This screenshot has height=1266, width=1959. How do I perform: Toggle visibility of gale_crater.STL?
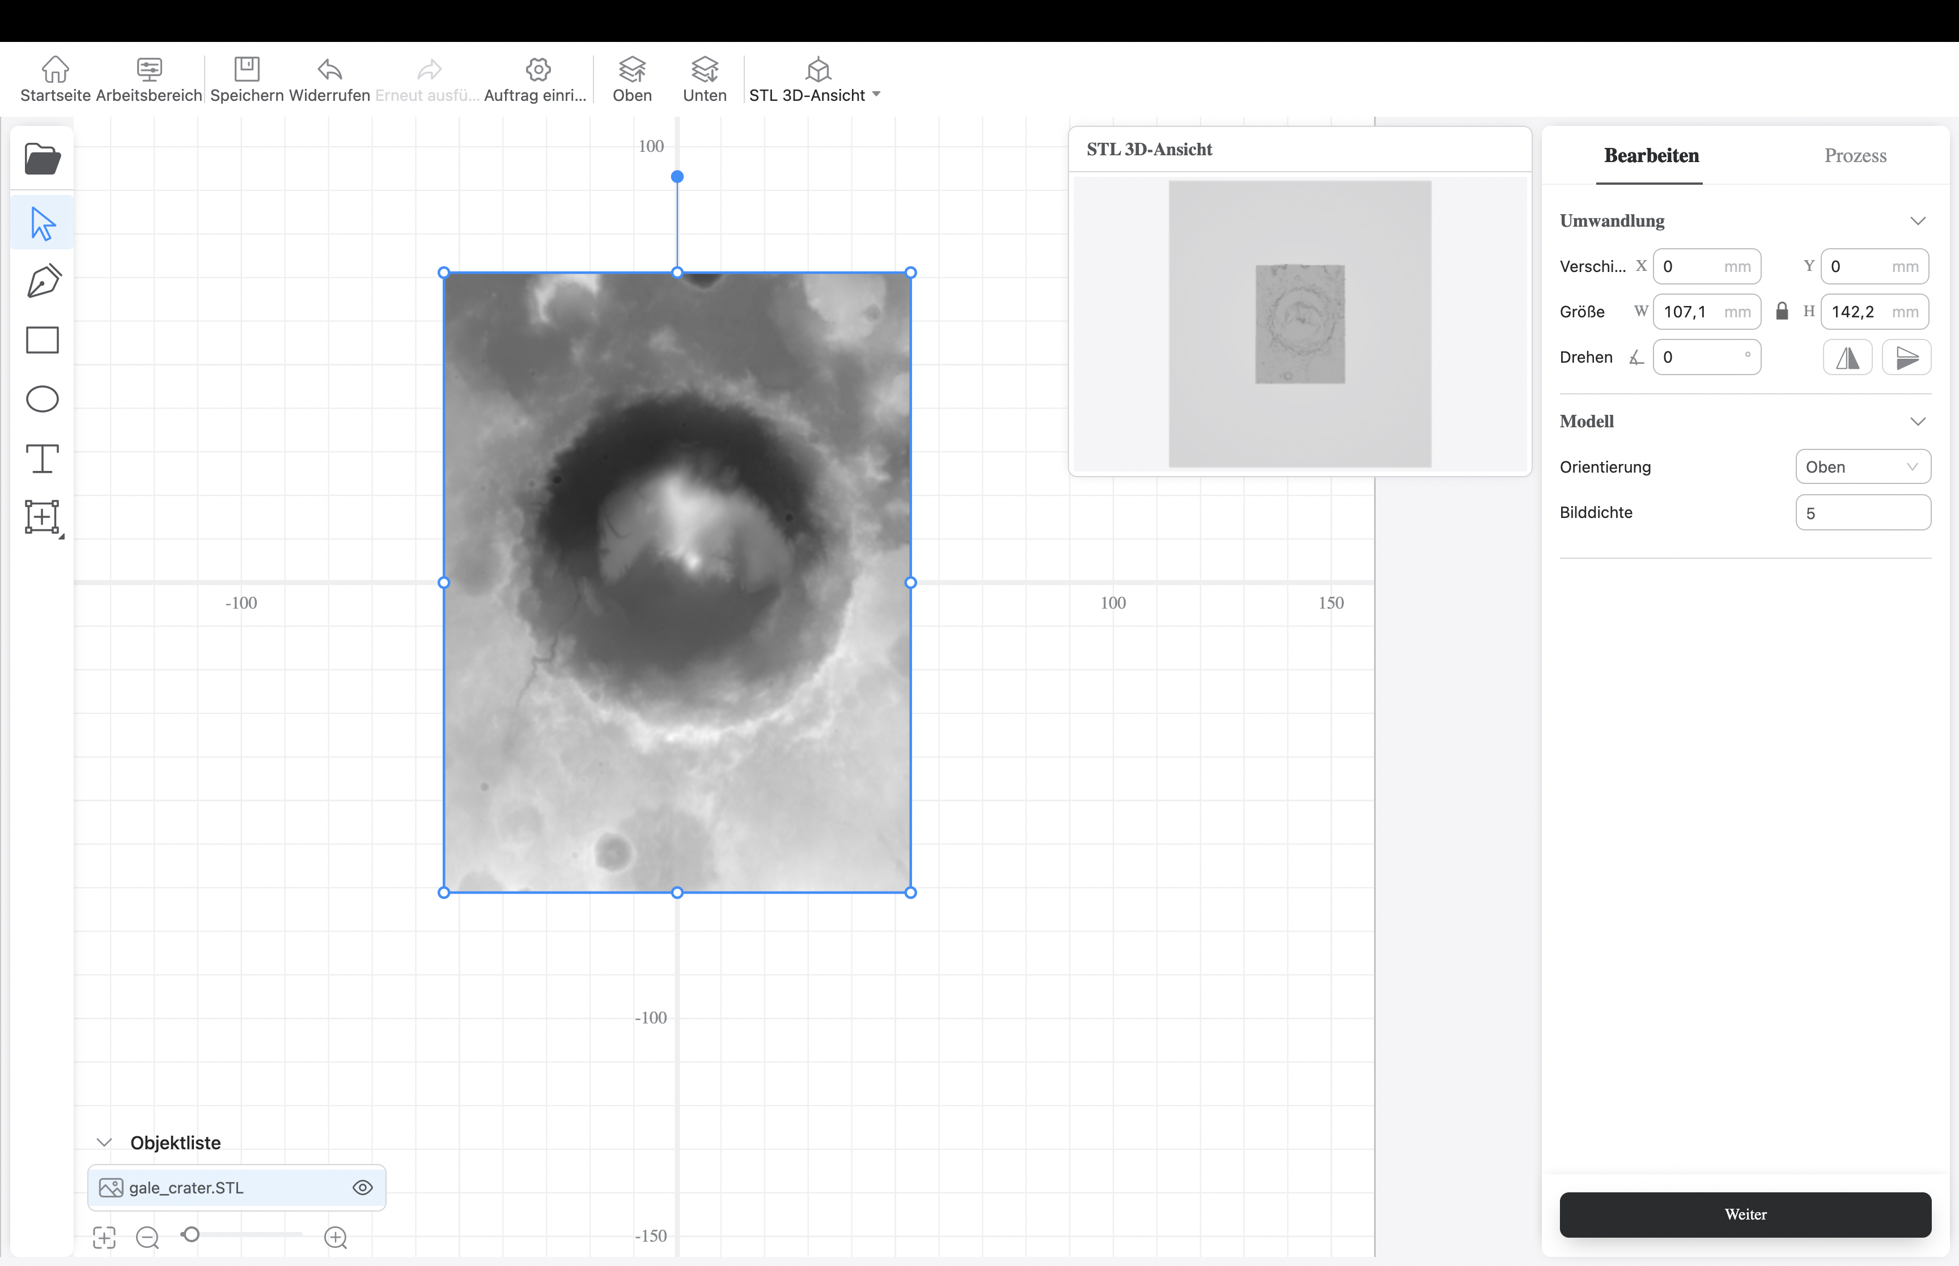(363, 1188)
